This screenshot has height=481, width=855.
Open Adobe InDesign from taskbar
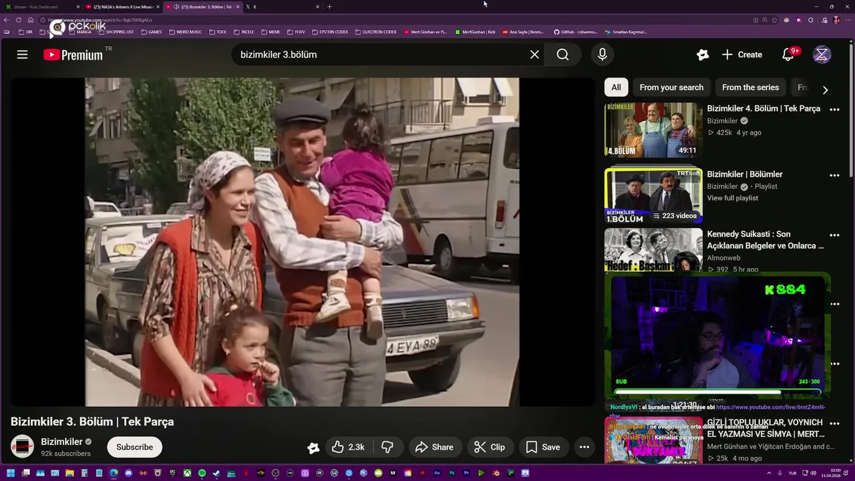coord(422,474)
